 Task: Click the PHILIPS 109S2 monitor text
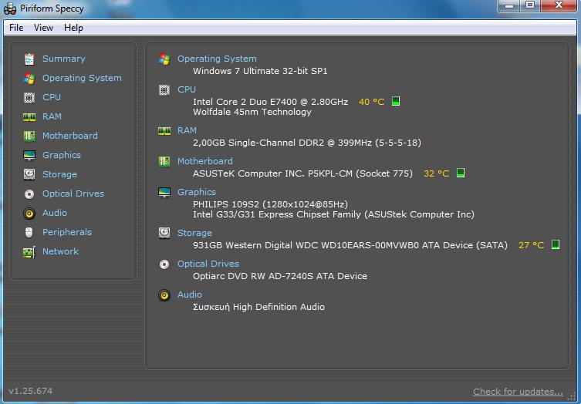coord(270,204)
